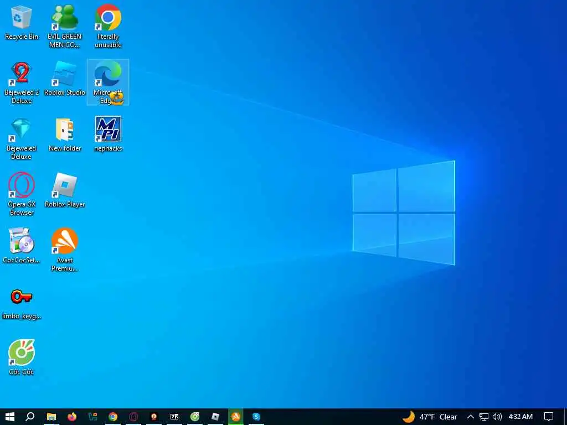
Task: Select the Roblox Studio desktop shortcut
Action: click(x=65, y=79)
